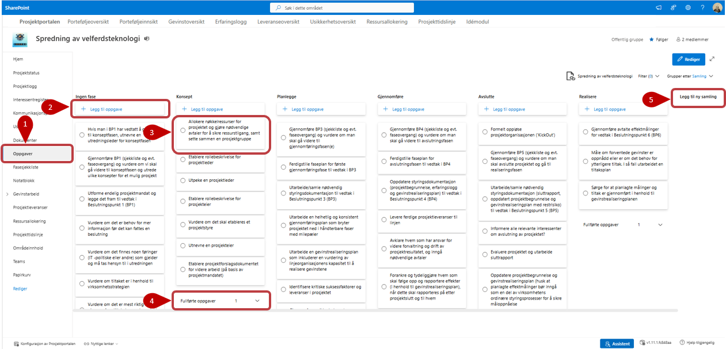Expand Fullførte oppgaver under Konsept
The image size is (726, 349).
(257, 301)
